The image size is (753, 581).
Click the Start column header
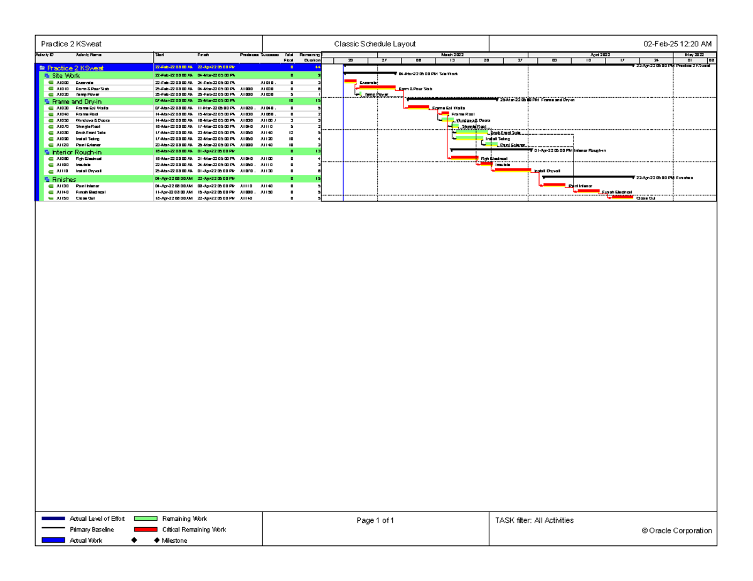(x=160, y=55)
